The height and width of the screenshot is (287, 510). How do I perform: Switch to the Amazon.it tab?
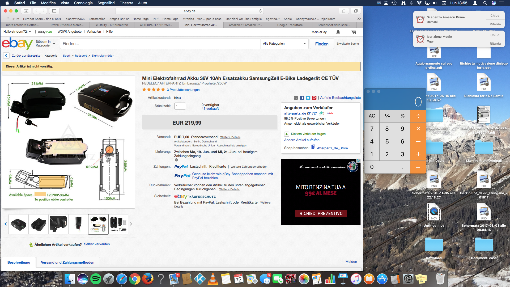(245, 25)
